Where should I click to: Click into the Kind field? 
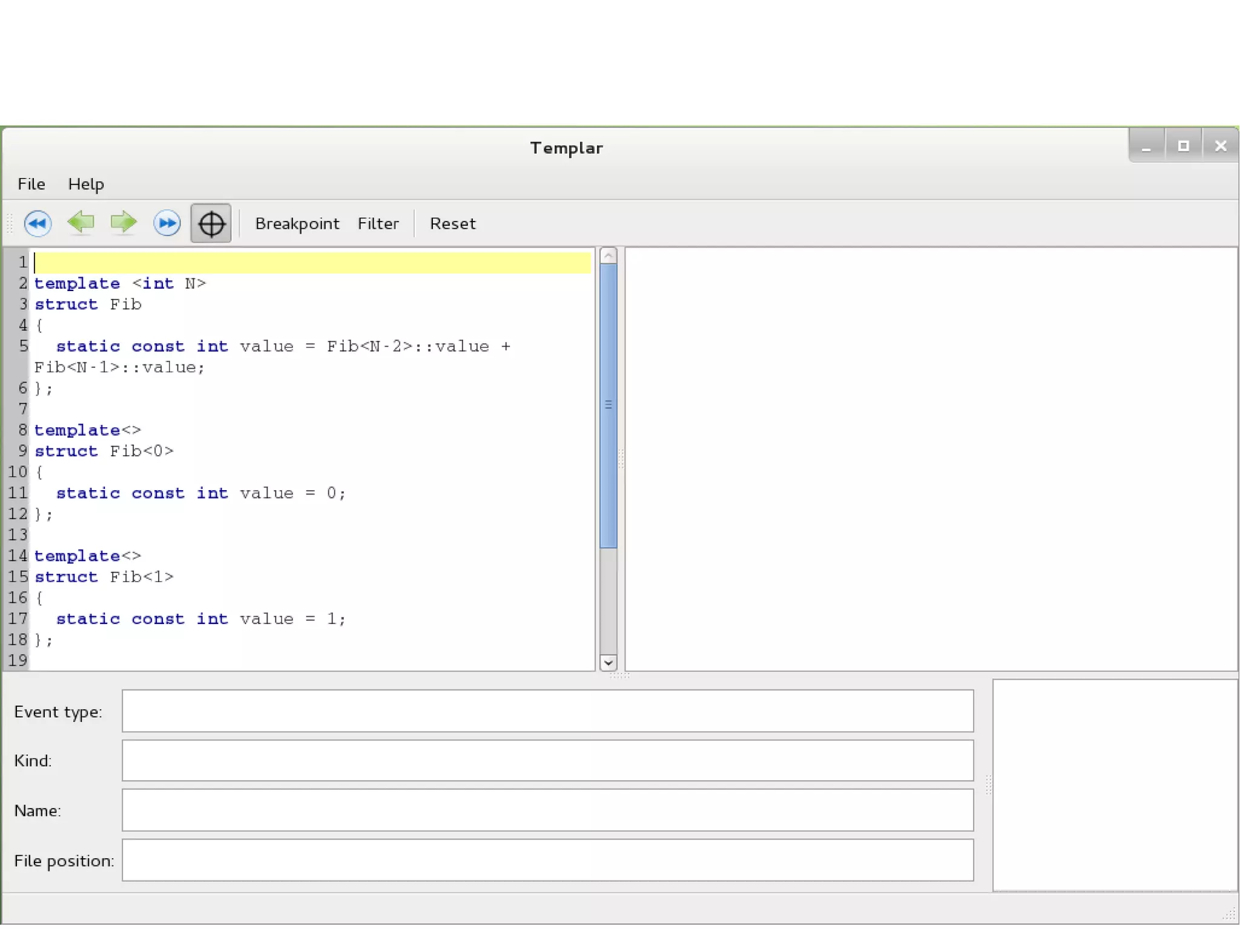pyautogui.click(x=547, y=760)
